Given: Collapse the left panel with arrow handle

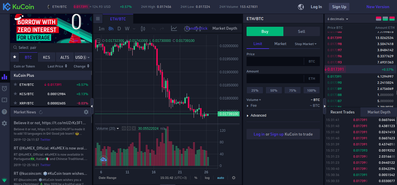Looking at the screenshot, I should tap(92, 106).
